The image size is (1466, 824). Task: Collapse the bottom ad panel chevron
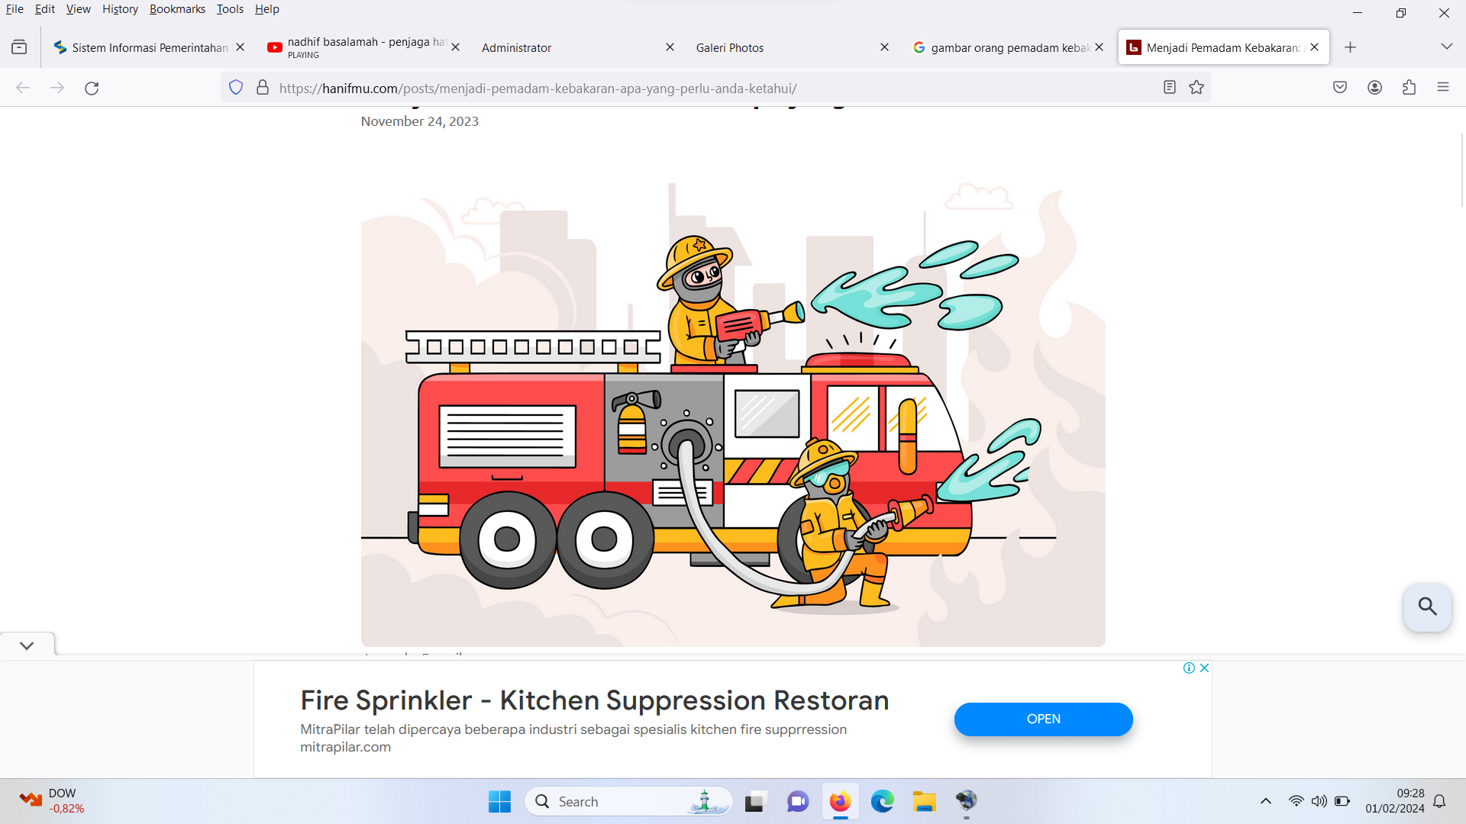tap(27, 646)
